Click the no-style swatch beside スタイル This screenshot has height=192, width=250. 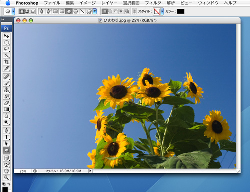coord(157,11)
